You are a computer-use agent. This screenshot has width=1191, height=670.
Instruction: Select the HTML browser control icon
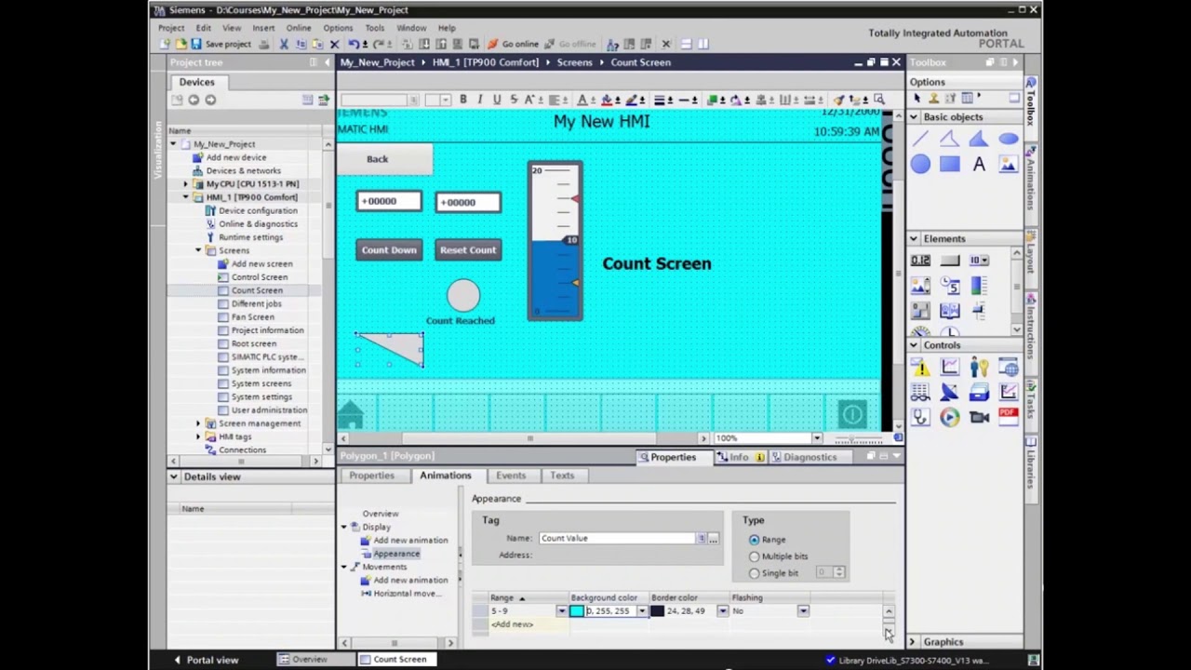tap(1008, 368)
